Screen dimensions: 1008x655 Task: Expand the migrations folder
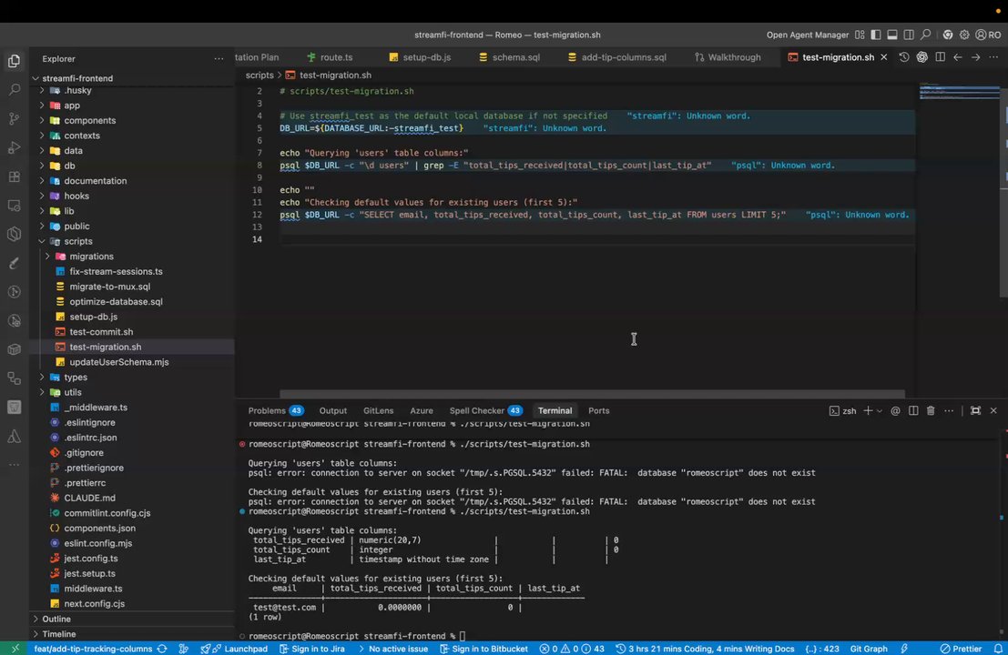tap(91, 257)
